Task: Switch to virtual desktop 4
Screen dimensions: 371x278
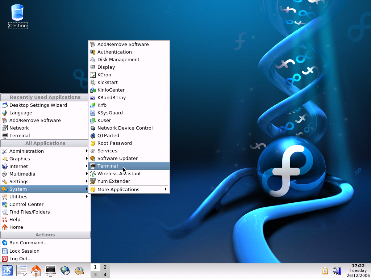Action: pyautogui.click(x=105, y=274)
